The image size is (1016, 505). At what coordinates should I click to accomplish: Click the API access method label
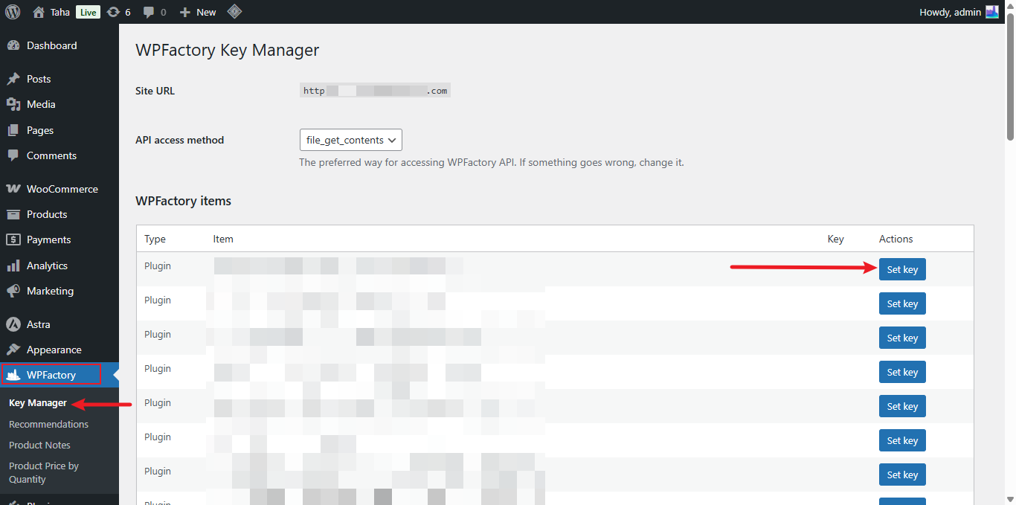pos(179,140)
